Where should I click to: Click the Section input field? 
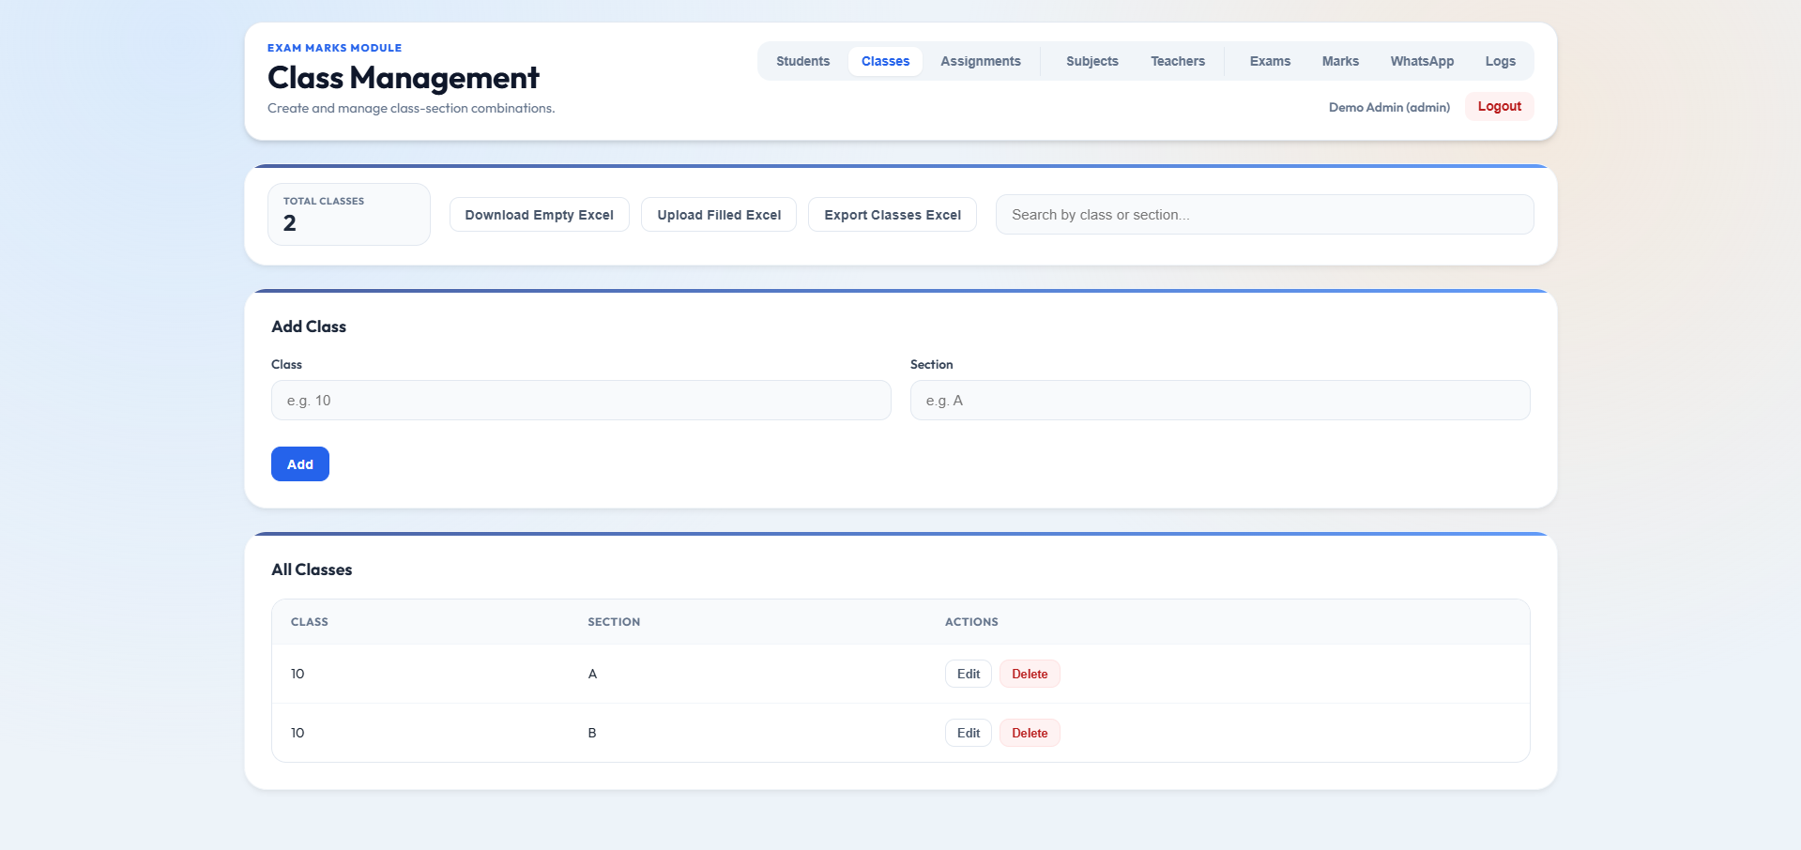click(x=1220, y=401)
